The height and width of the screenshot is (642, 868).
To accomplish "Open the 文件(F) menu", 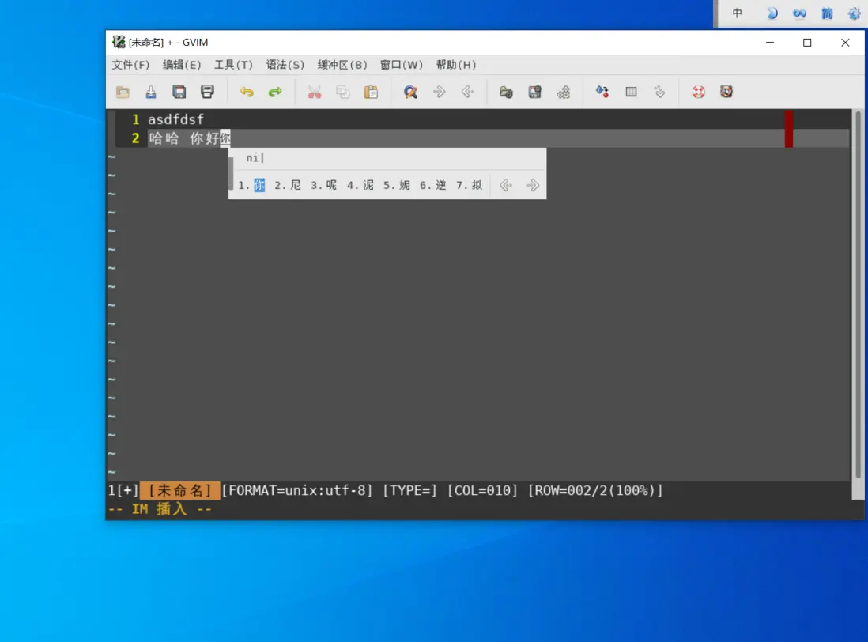I will (x=130, y=65).
